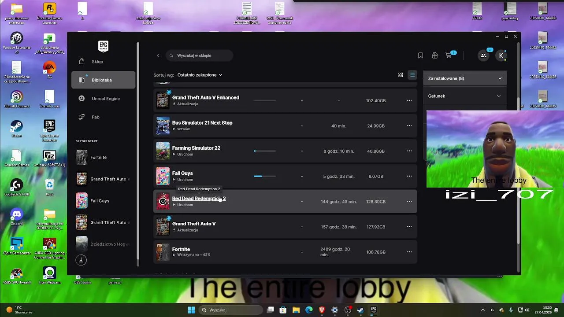Open the friends list icon
Screen dimensions: 564x317
[x=483, y=55]
